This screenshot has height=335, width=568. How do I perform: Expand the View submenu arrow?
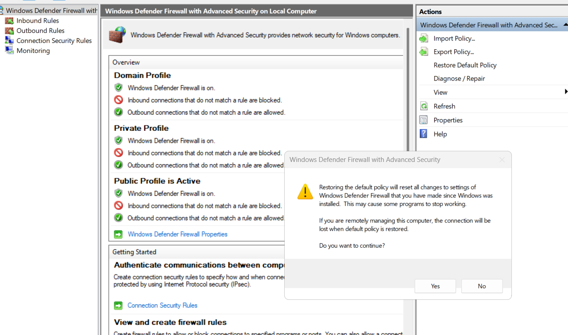pyautogui.click(x=566, y=92)
